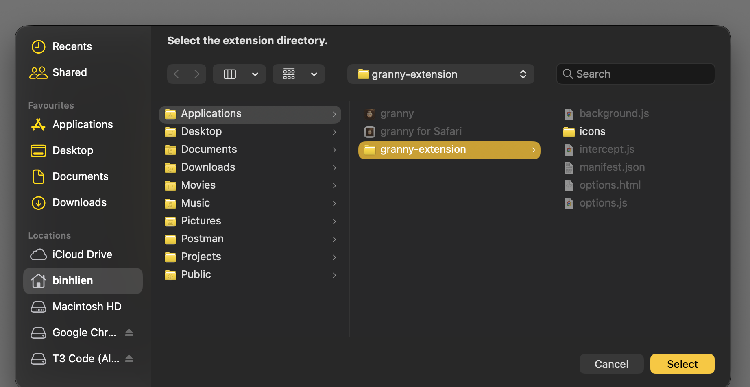The width and height of the screenshot is (750, 387).
Task: Expand the Documents folder in column
Action: click(x=334, y=150)
